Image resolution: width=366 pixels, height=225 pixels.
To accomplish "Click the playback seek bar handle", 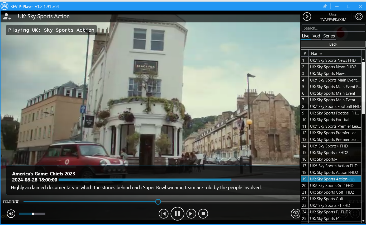I will [158, 202].
